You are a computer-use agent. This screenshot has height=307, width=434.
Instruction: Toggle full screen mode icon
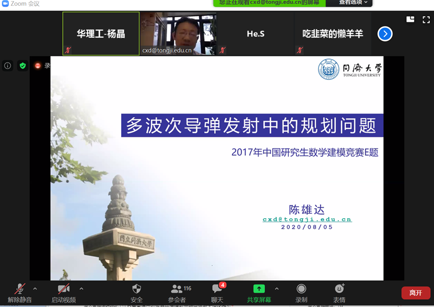coord(425,19)
